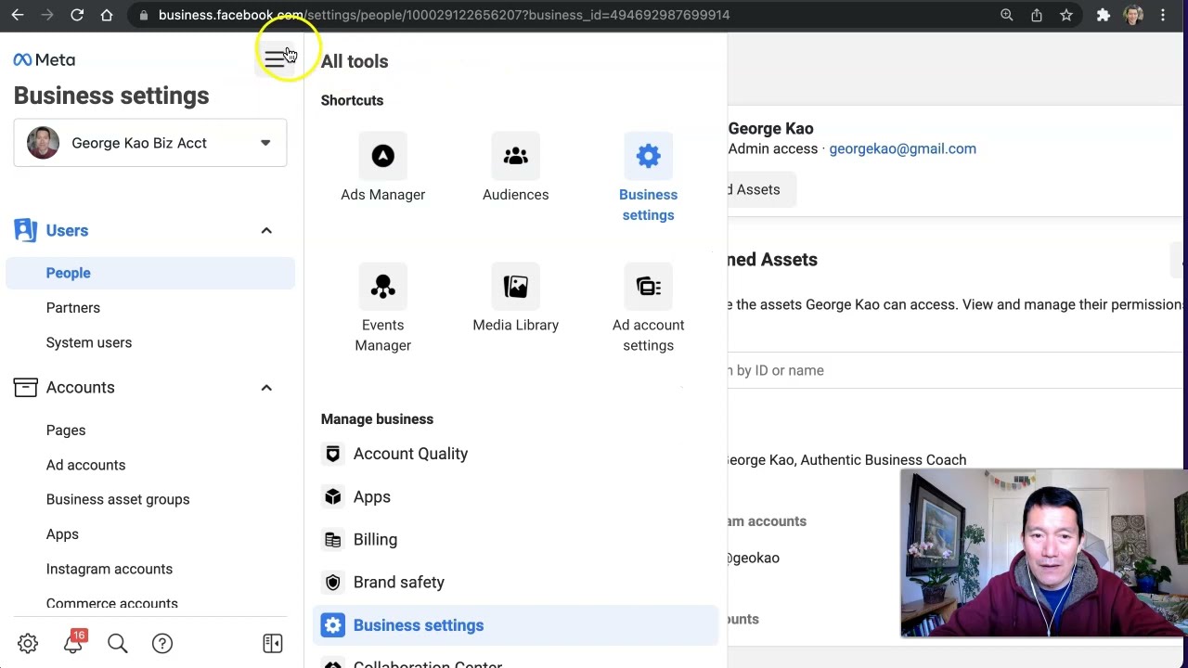Click the Account Quality shield icon
Screen dimensions: 1188x668
point(332,454)
